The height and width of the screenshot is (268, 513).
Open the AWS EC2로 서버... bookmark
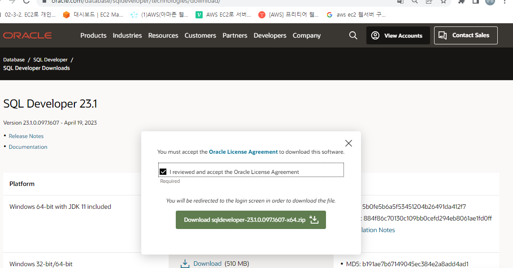[223, 14]
